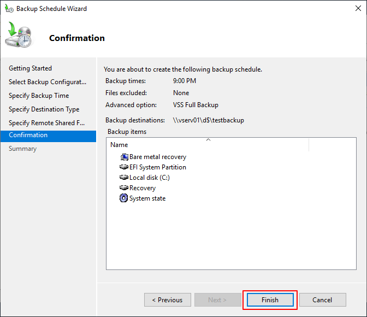This screenshot has width=367, height=317.
Task: Open the Specify Backup Time step
Action: 39,96
